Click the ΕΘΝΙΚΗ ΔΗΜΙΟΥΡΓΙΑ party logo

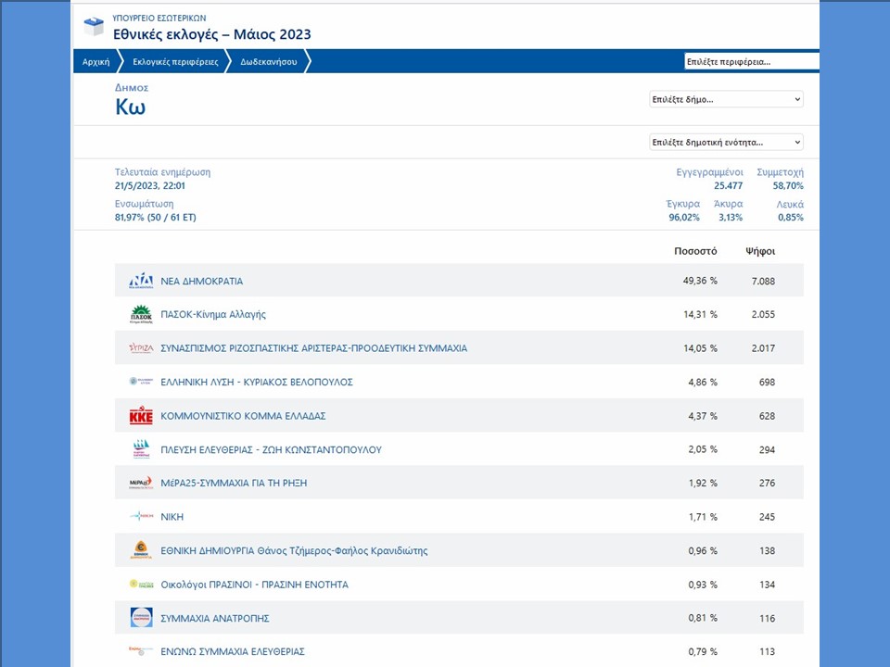(x=141, y=550)
